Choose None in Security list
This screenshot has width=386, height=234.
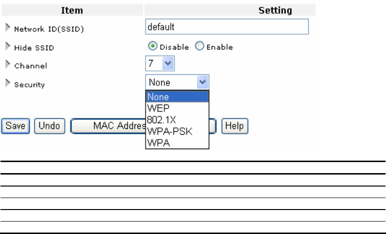click(177, 96)
